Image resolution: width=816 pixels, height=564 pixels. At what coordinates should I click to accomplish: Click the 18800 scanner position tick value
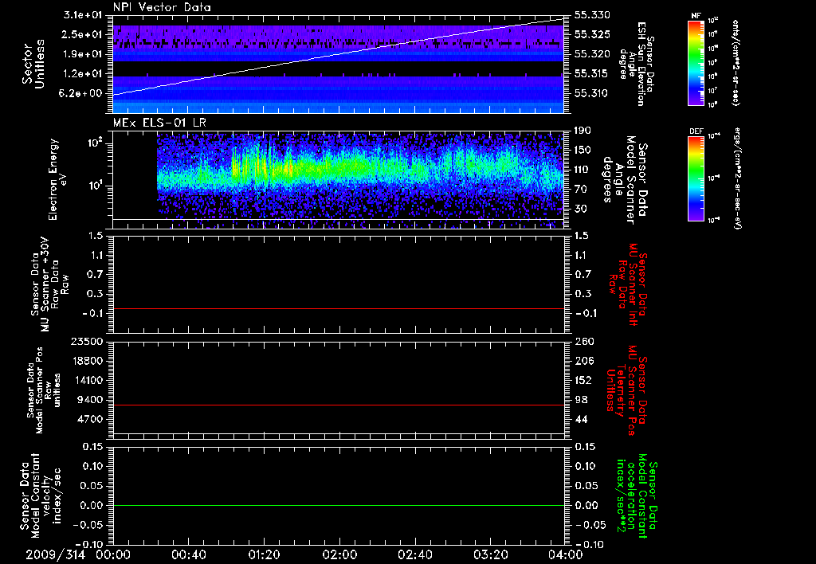(86, 361)
